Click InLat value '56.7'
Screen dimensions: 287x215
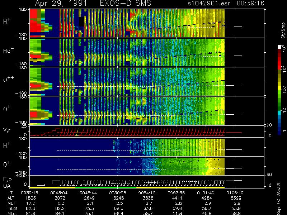207,208
